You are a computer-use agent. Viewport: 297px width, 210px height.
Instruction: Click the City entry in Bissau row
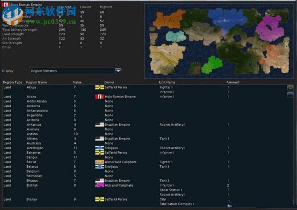tap(163, 199)
